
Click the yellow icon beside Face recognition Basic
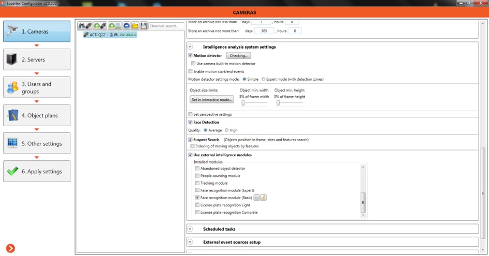pos(263,198)
